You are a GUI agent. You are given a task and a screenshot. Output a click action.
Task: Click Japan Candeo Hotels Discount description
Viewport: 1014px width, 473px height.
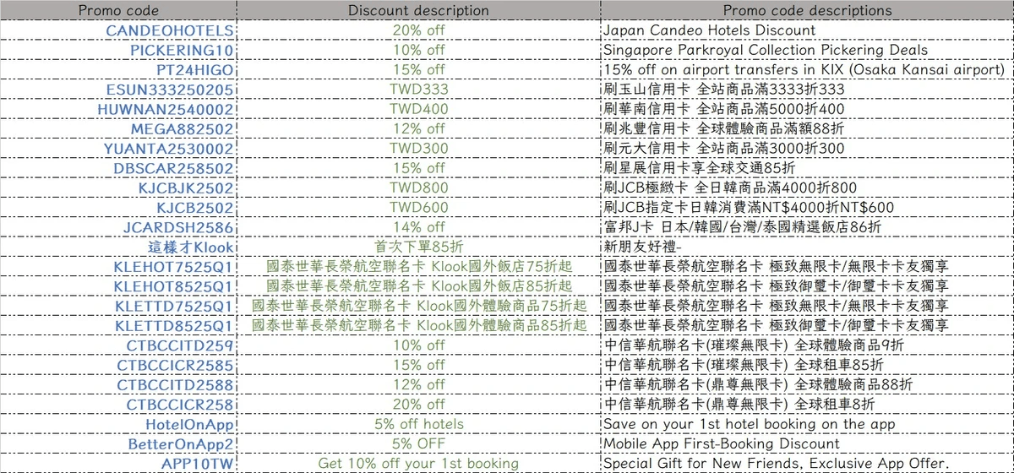click(710, 30)
